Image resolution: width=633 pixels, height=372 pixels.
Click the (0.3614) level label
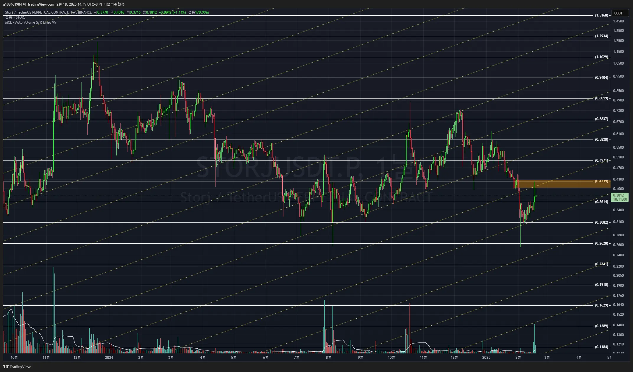coord(601,202)
